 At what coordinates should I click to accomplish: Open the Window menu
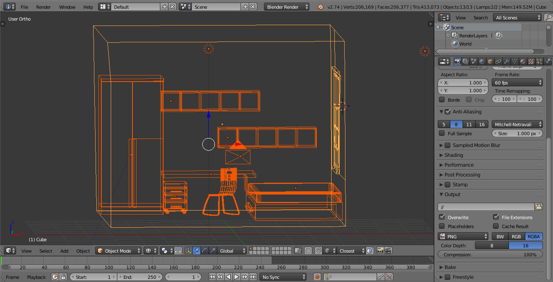click(67, 7)
